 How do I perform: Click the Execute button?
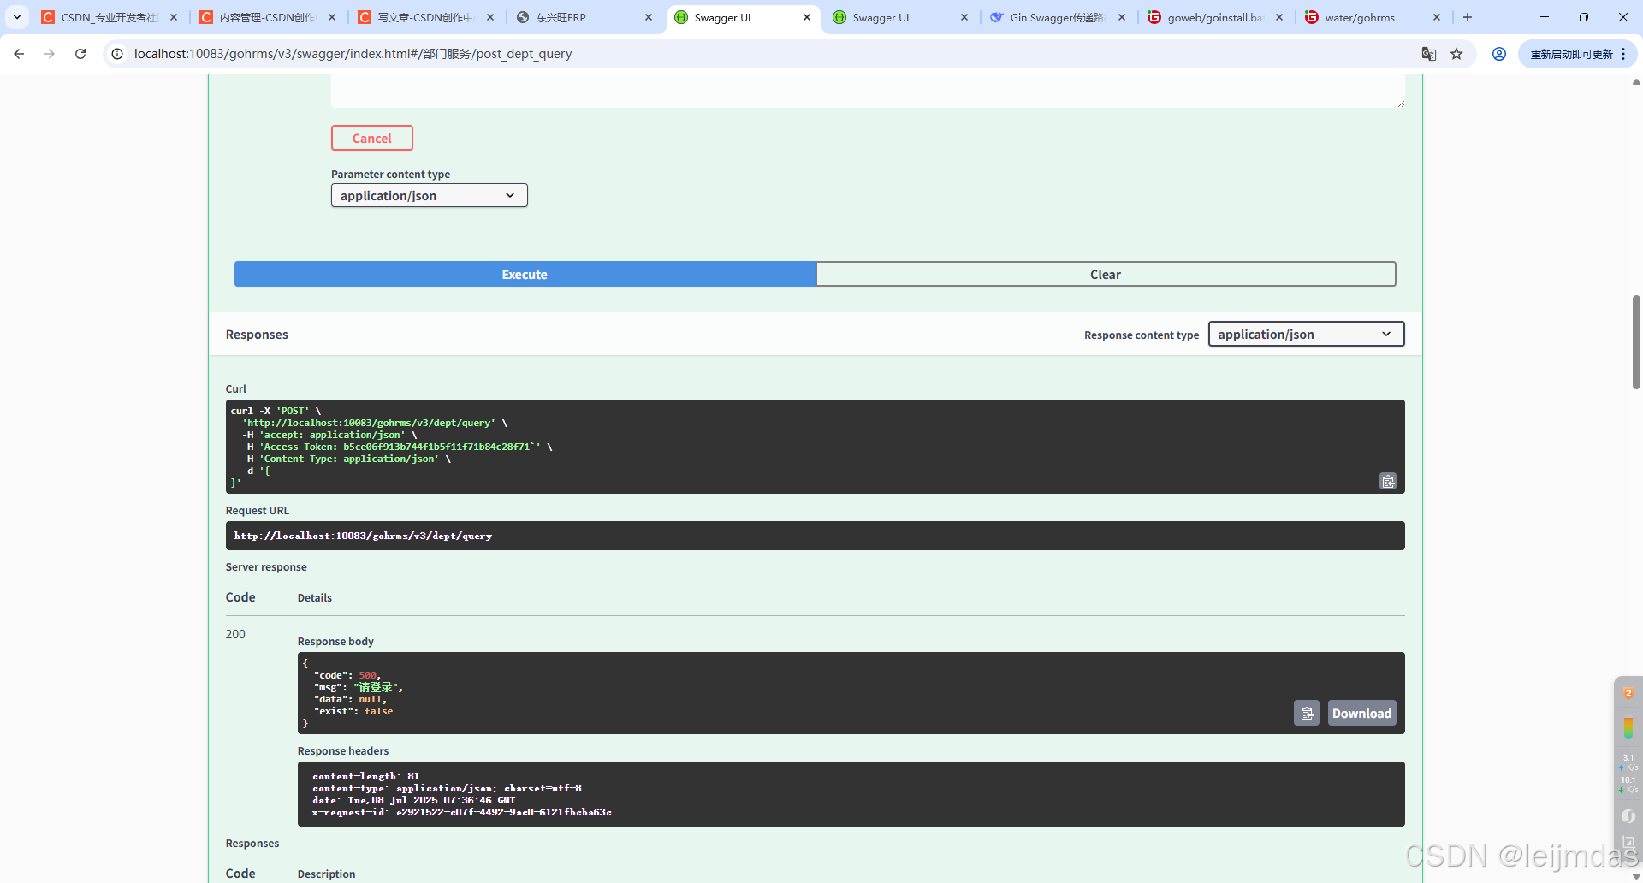click(524, 274)
